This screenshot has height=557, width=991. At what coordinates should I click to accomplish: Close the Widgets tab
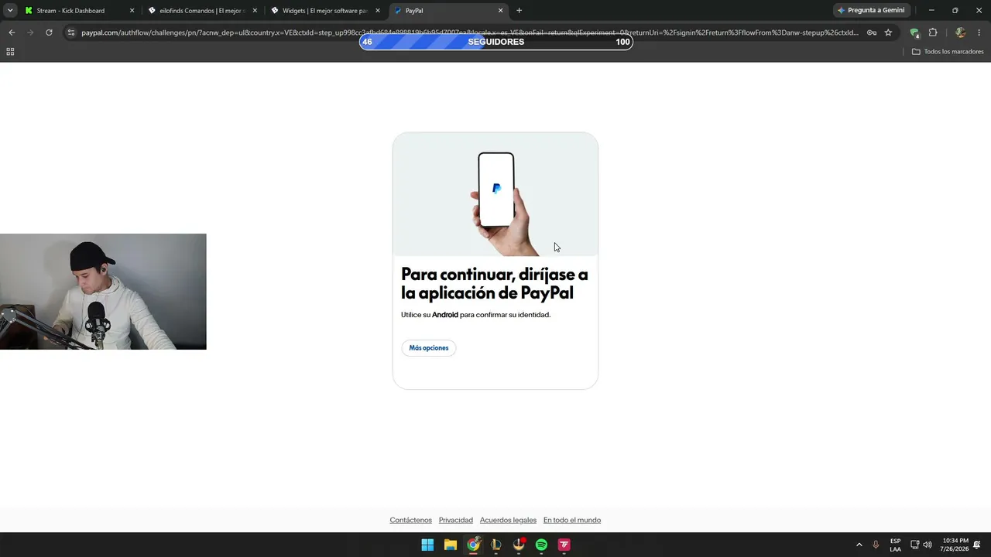pos(378,11)
